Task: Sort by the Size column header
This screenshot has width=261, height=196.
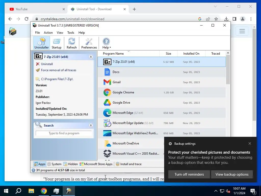Action: 168,54
